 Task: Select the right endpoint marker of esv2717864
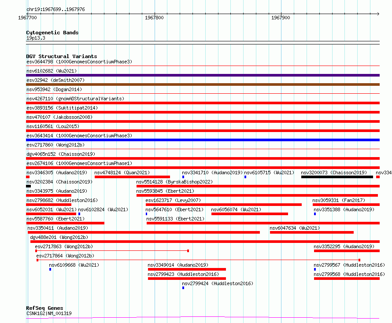click(x=359, y=260)
